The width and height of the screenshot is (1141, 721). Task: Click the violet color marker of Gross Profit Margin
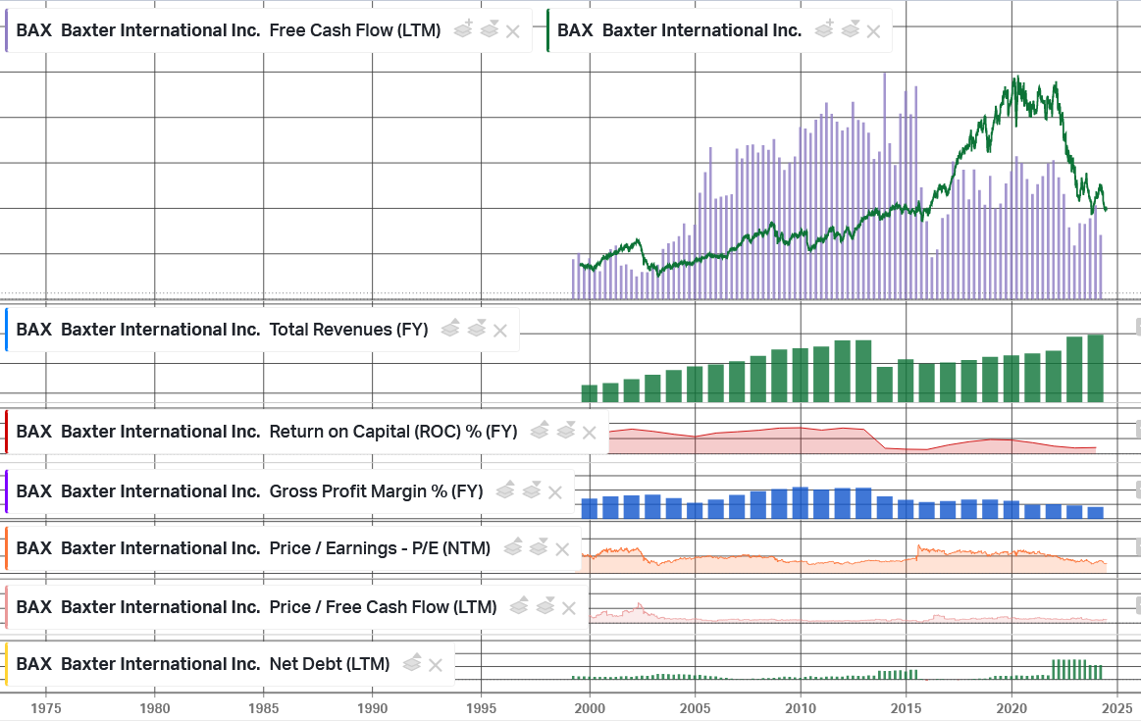pyautogui.click(x=7, y=491)
